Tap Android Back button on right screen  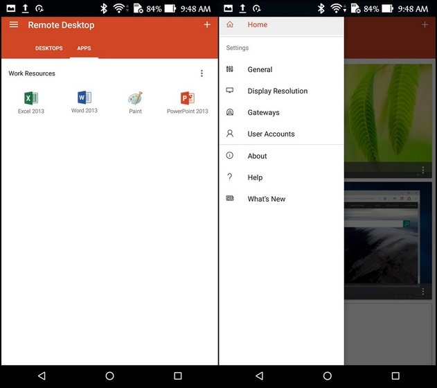tap(259, 376)
